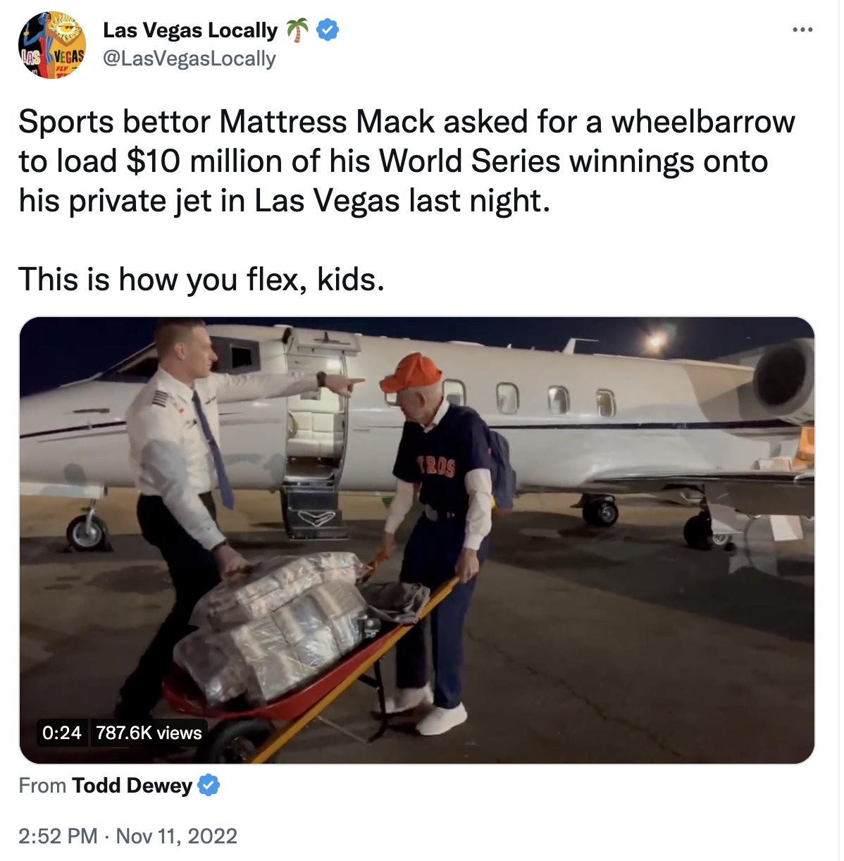Click the 0:24 video duration label
844x861 pixels.
(62, 733)
